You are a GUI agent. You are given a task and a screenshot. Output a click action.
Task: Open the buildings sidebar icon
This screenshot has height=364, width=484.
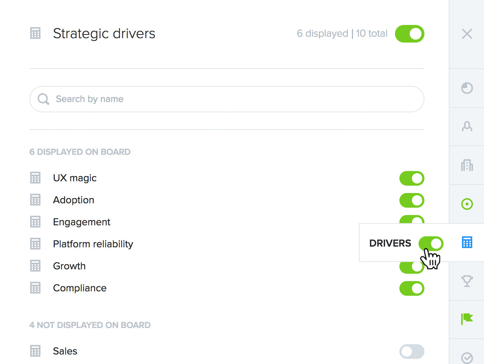tap(467, 165)
